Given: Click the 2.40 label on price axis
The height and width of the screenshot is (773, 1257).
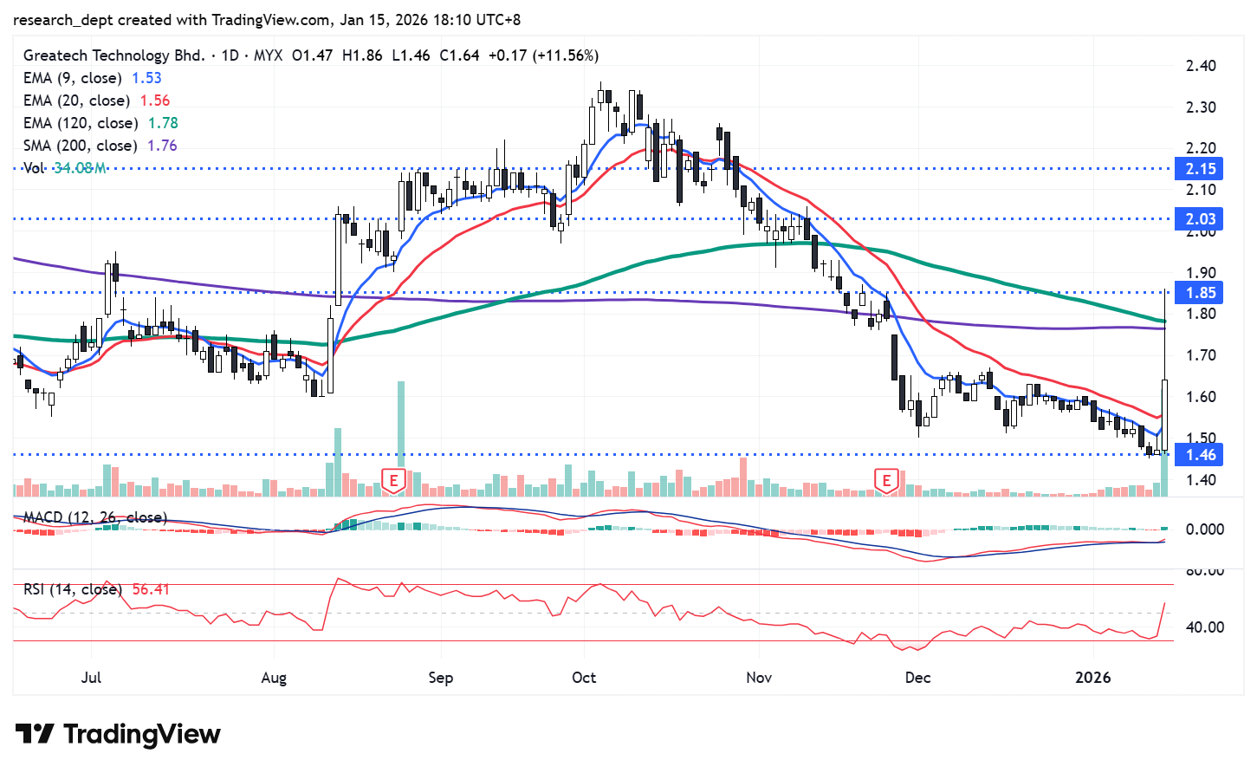Looking at the screenshot, I should tap(1201, 66).
